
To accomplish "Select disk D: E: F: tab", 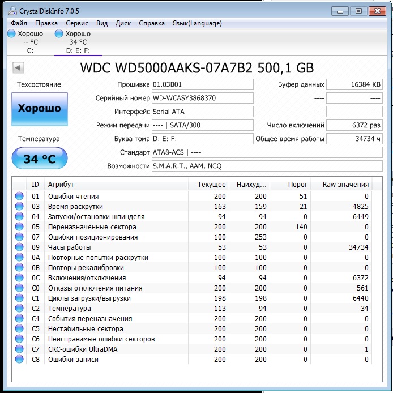I will click(x=78, y=42).
